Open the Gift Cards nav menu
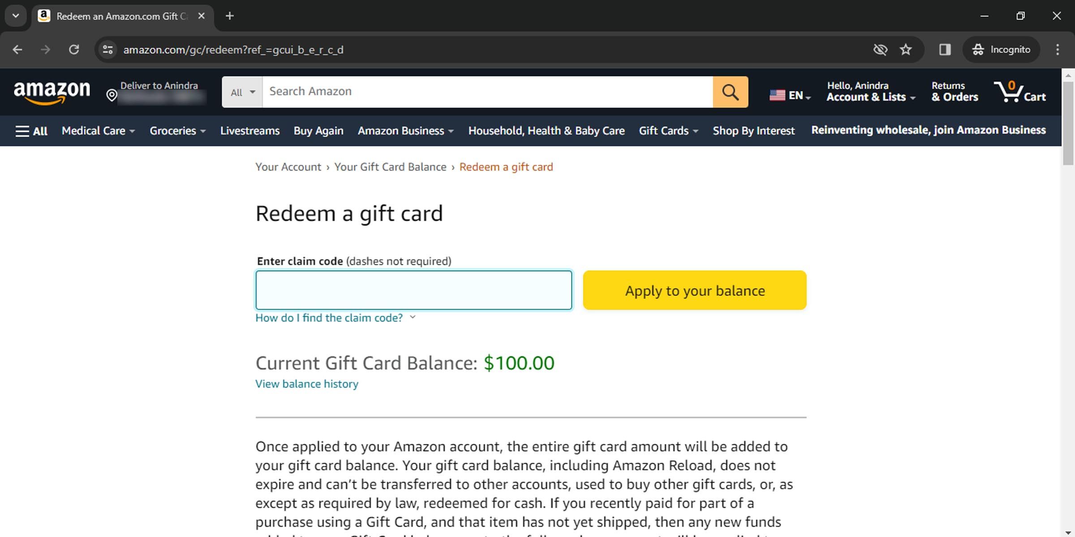Image resolution: width=1075 pixels, height=537 pixels. [668, 131]
